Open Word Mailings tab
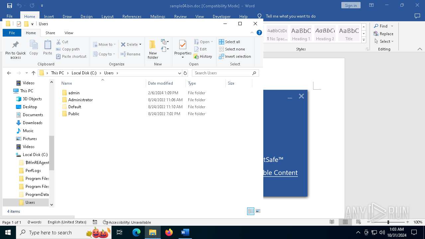 [x=158, y=16]
